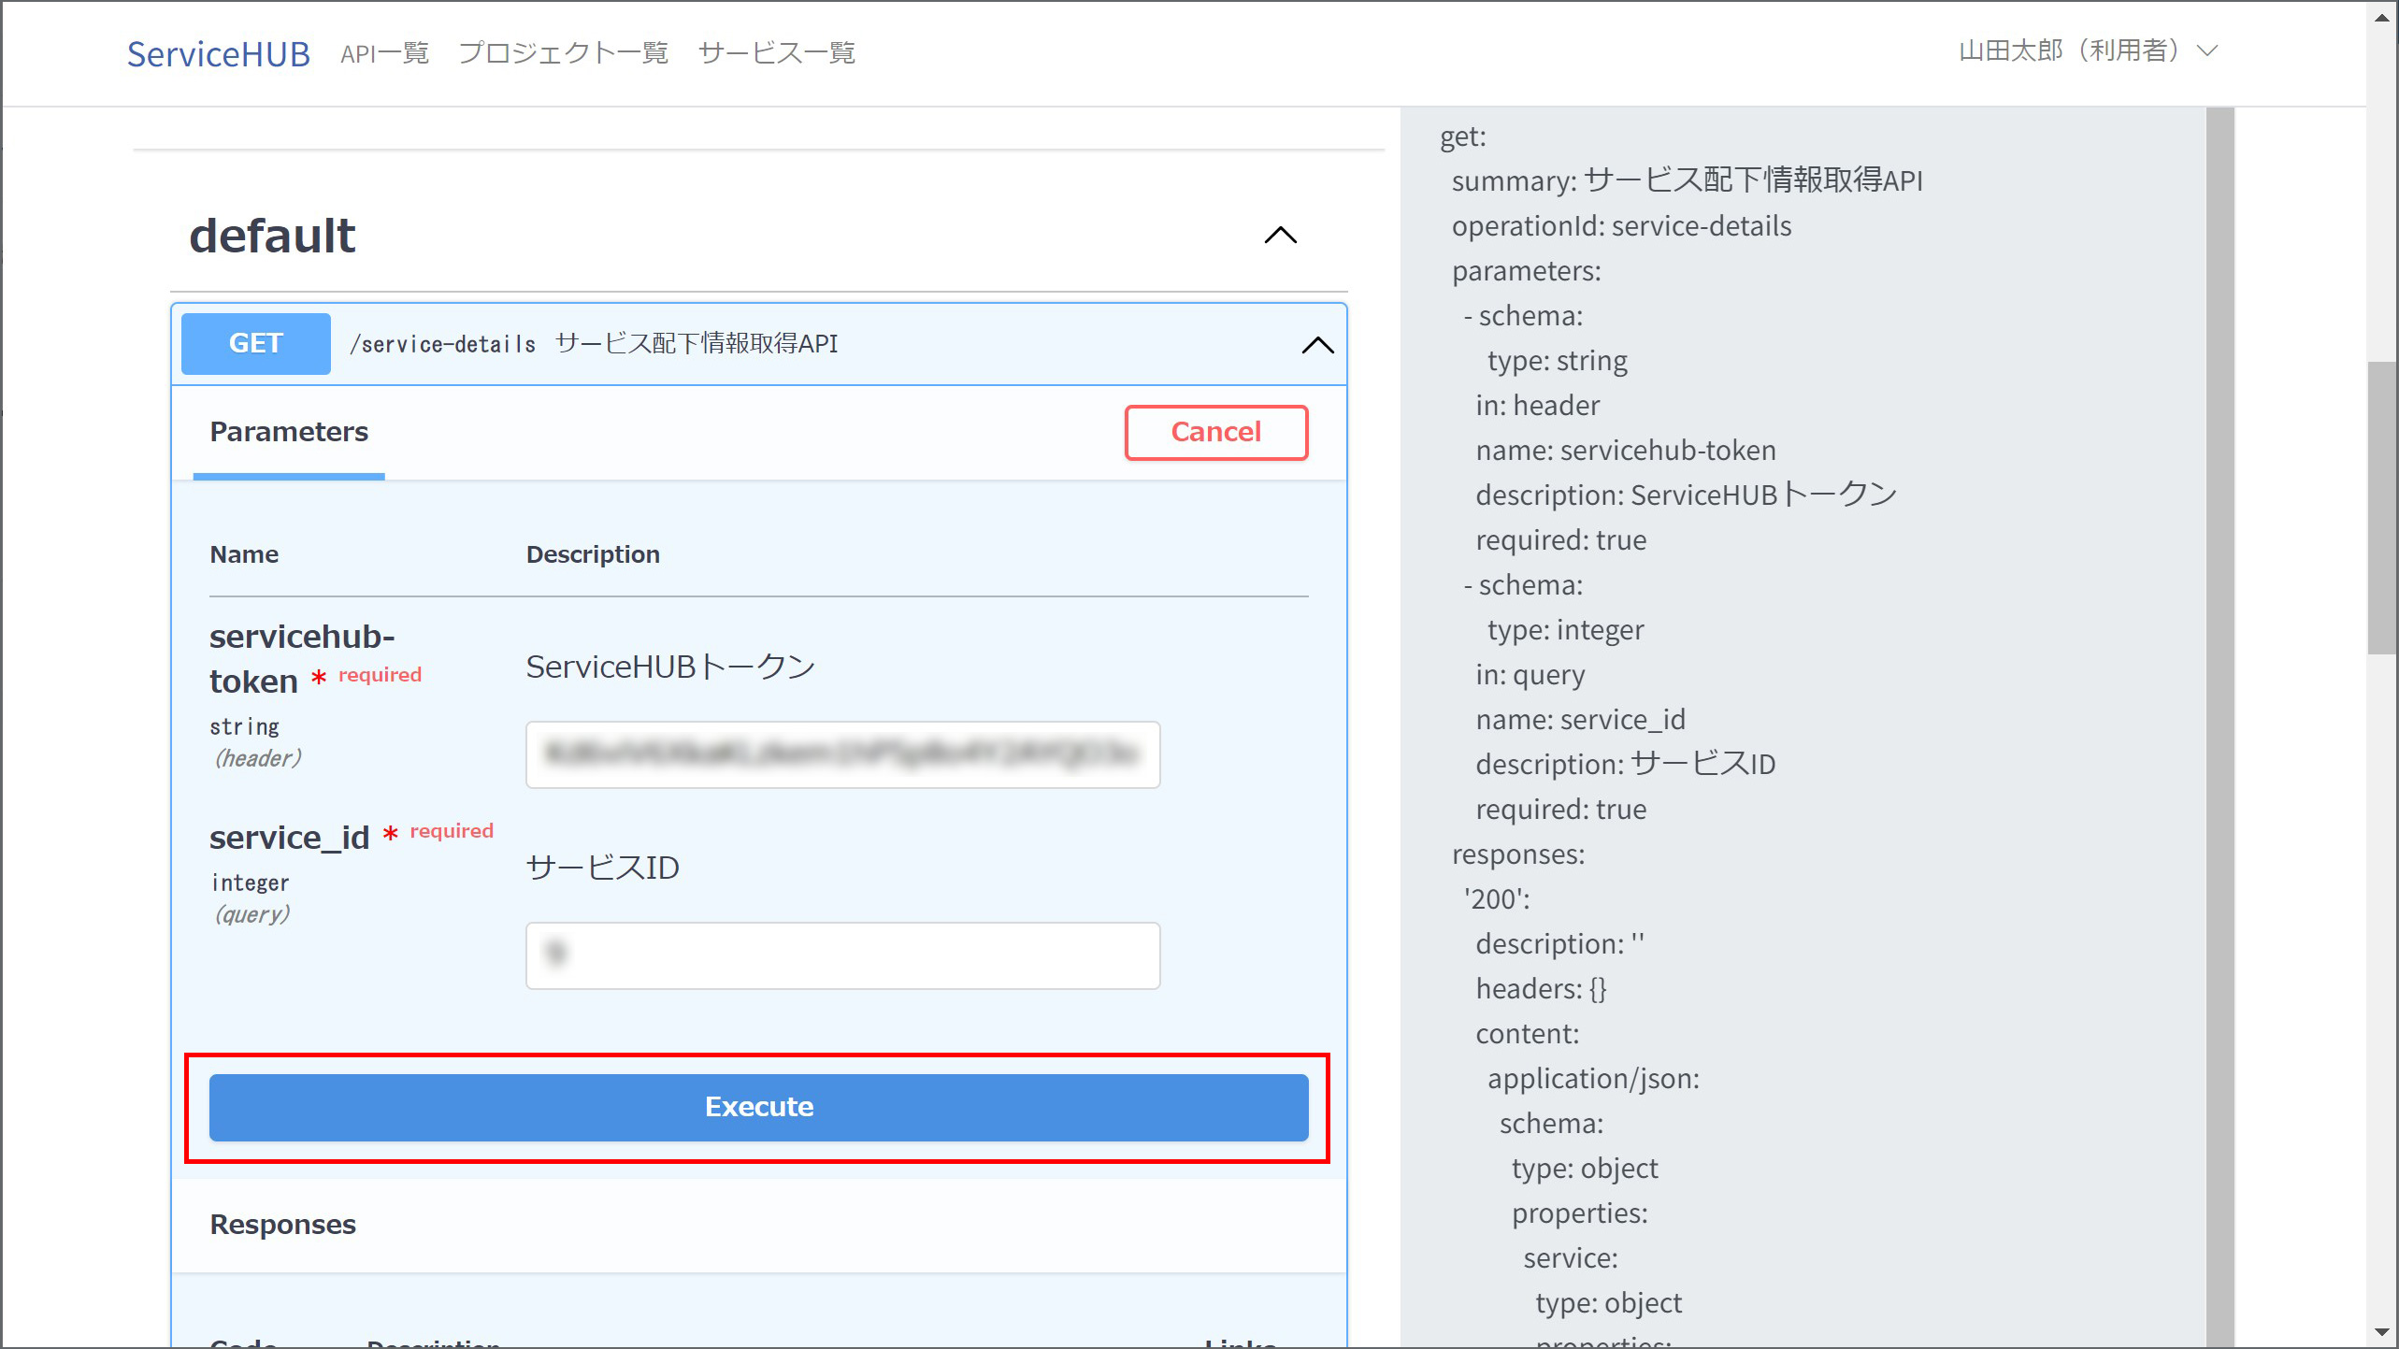2399x1349 pixels.
Task: Click the page scrollbar up arrow
Action: pyautogui.click(x=2382, y=16)
